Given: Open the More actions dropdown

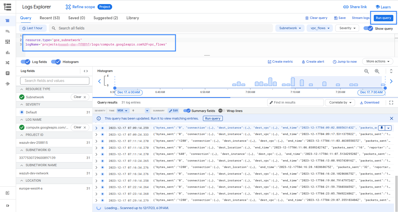Looking at the screenshot, I should (x=378, y=61).
